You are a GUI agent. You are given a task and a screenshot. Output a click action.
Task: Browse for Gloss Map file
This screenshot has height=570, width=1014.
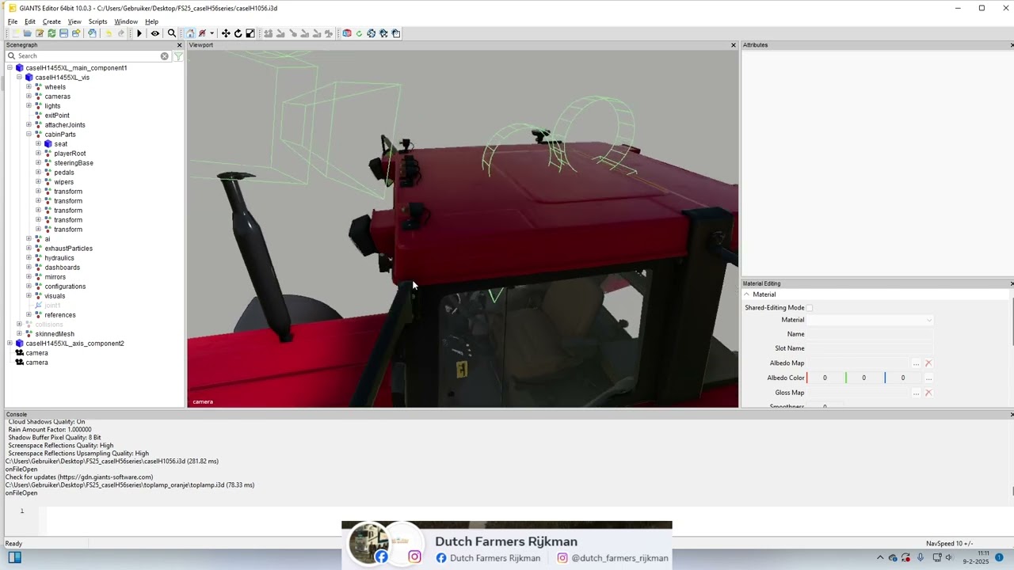coord(916,393)
